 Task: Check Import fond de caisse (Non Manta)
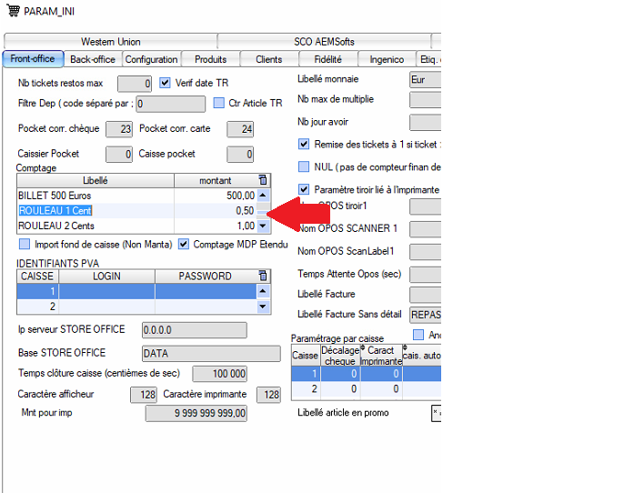[x=24, y=244]
